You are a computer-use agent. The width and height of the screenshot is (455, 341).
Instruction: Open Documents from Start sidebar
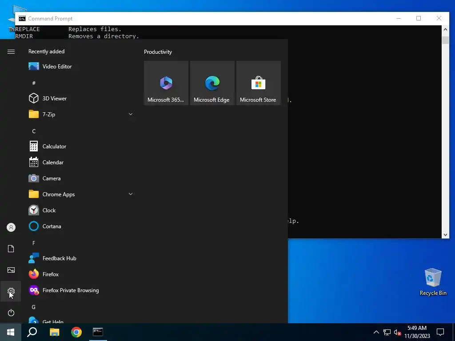pos(11,249)
